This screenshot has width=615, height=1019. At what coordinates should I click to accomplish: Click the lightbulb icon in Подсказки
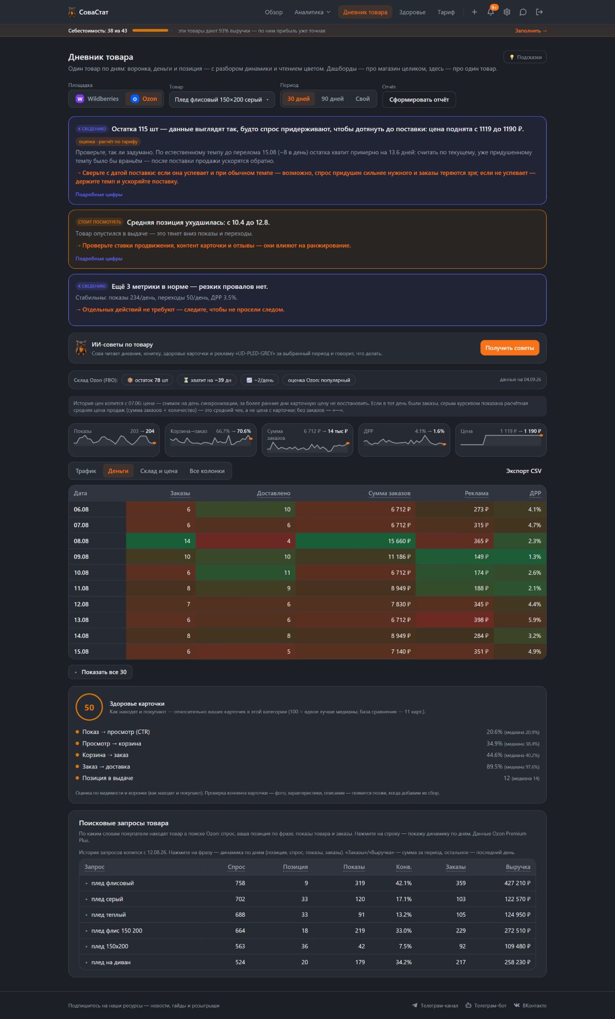point(512,57)
